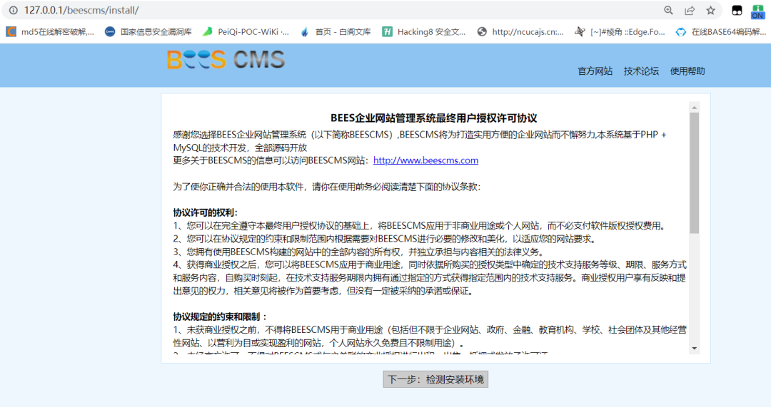Screen dimensions: 771x407
Task: Click the agreement box scrollbar thumb
Action: point(695,172)
